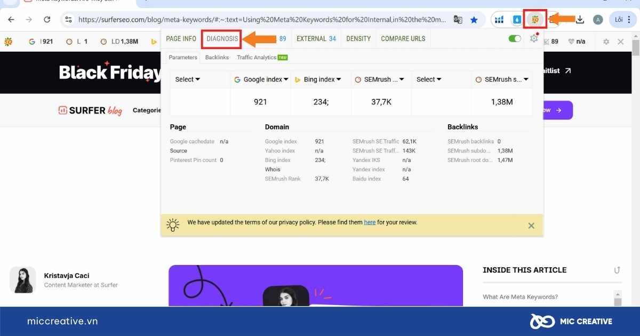Click the SEMrush SE Traffic 62,1K value
Viewport: 640px width, 336px height.
[x=410, y=142]
